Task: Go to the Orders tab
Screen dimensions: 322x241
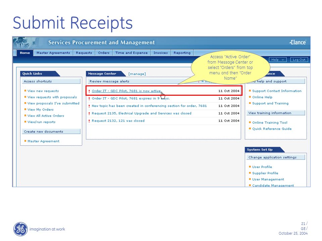Action: coord(104,53)
